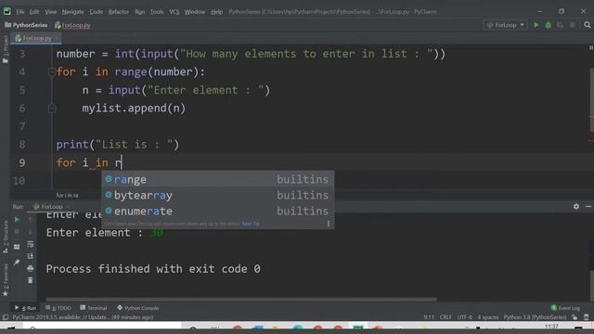
Task: Clear all Run console output with the trash icon
Action: pos(31,280)
